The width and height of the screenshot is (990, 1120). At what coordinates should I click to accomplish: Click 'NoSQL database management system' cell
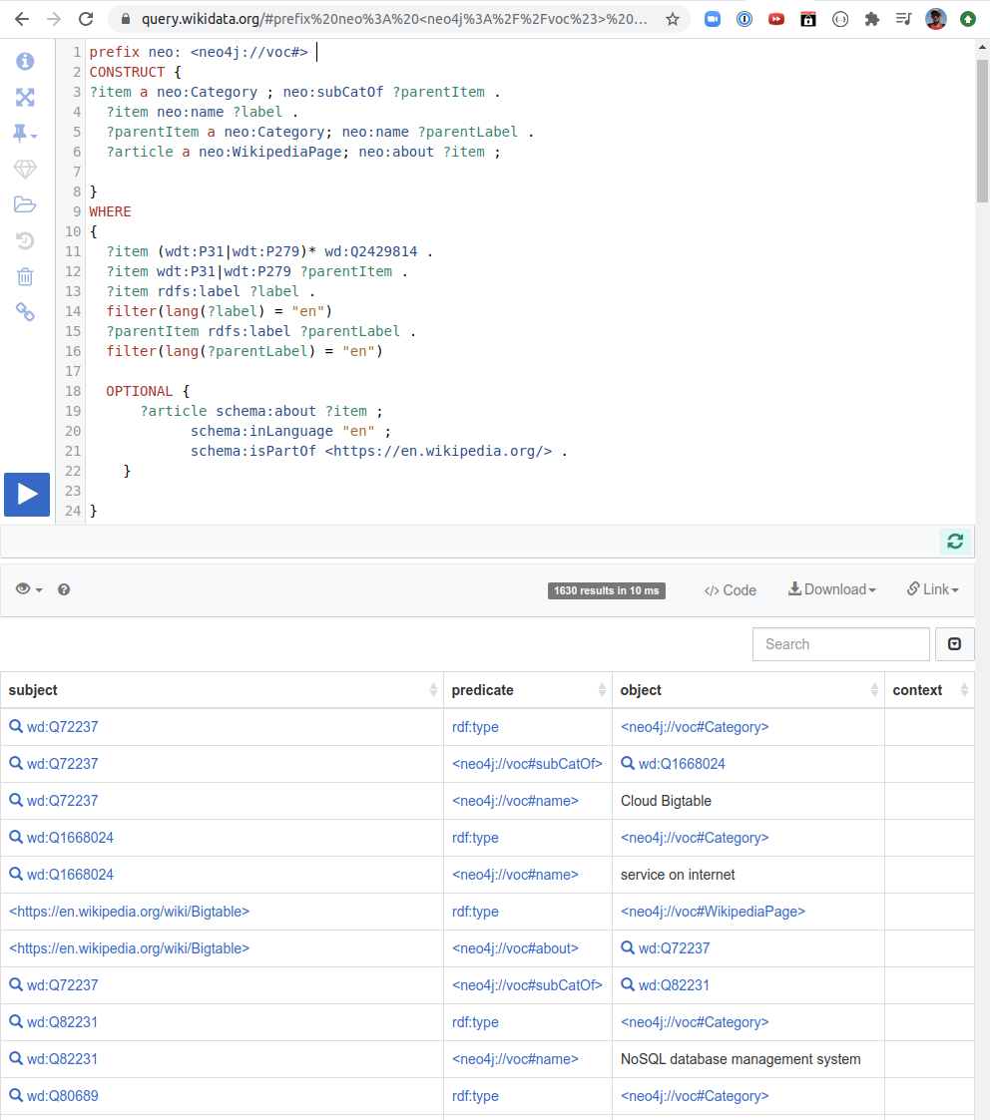(748, 1059)
